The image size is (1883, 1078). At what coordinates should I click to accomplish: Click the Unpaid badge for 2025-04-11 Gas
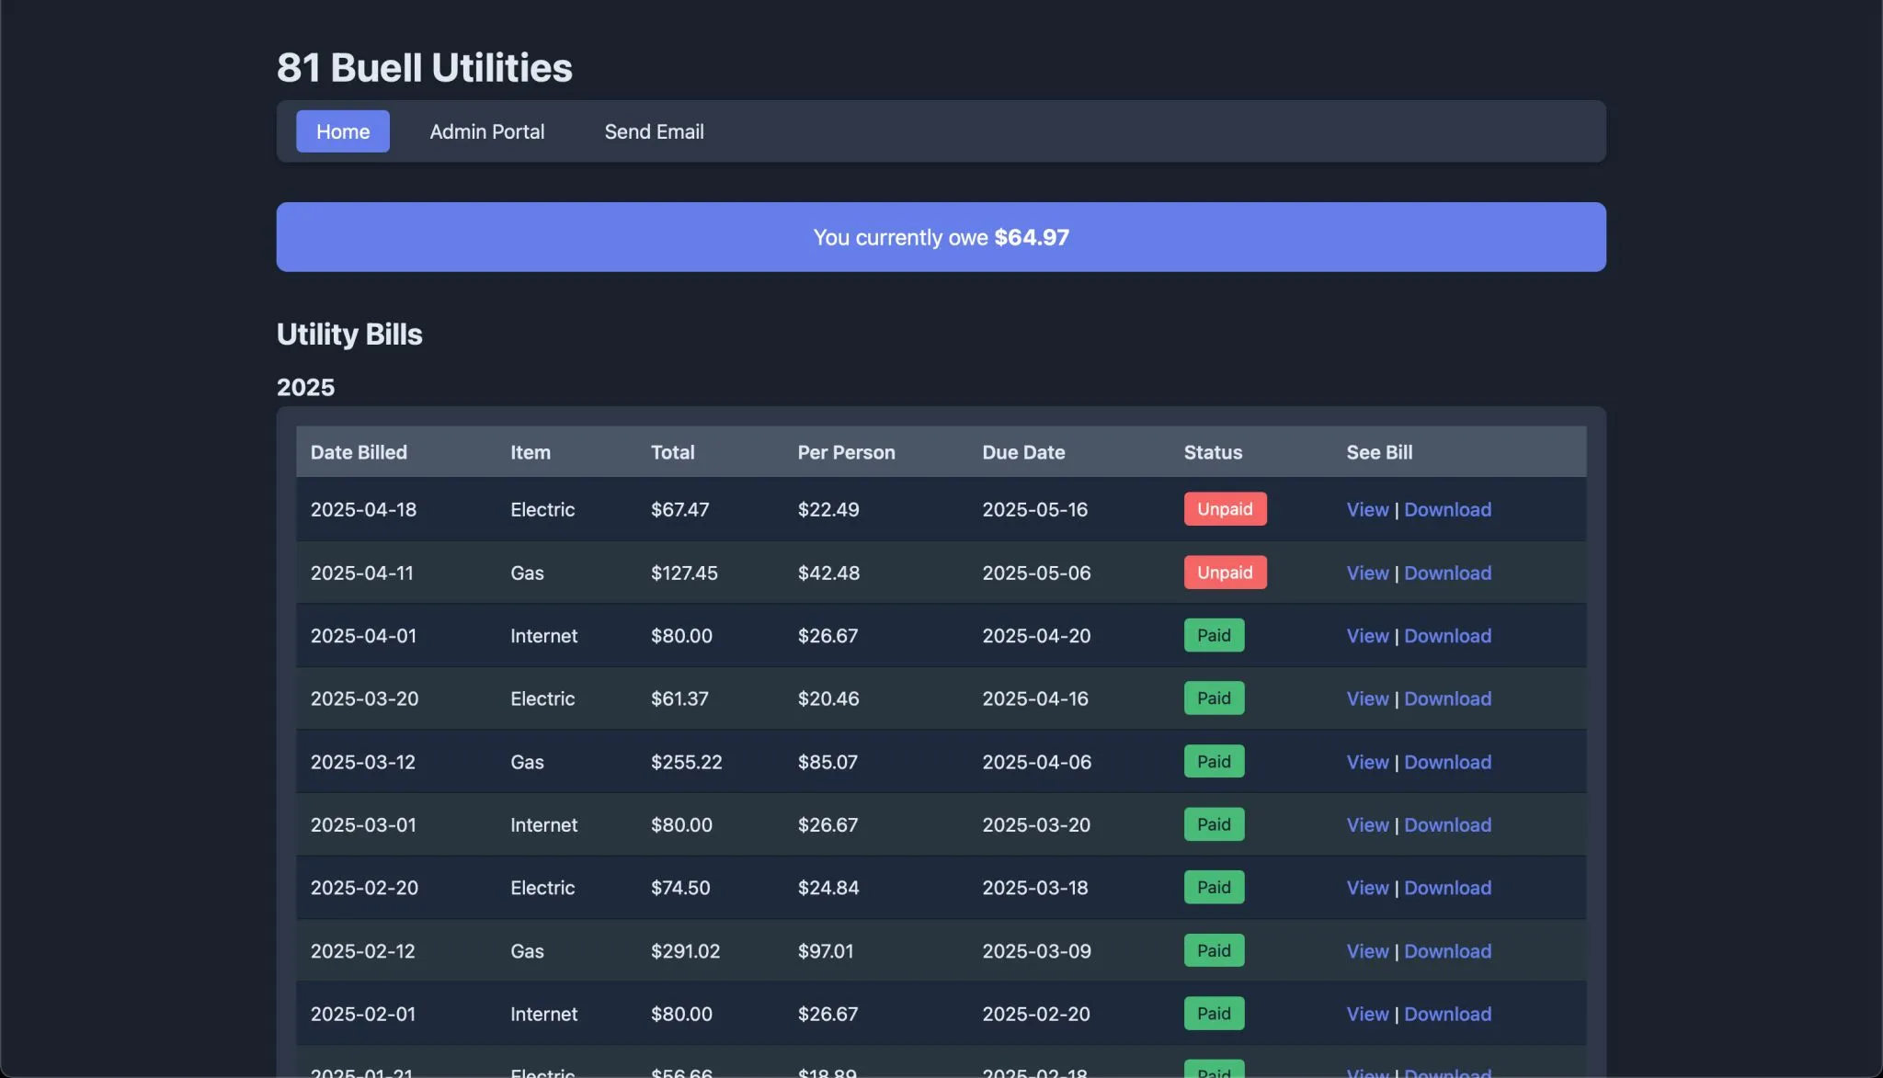tap(1225, 573)
